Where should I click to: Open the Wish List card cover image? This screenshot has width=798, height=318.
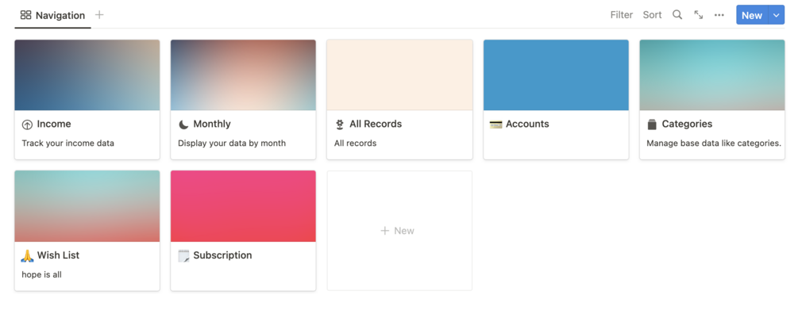pos(87,206)
